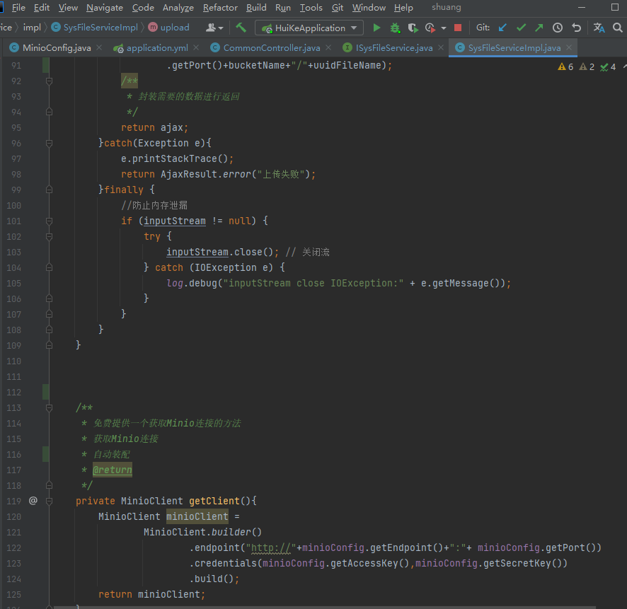The image size is (627, 609).
Task: Open the Tools menu
Action: (311, 8)
